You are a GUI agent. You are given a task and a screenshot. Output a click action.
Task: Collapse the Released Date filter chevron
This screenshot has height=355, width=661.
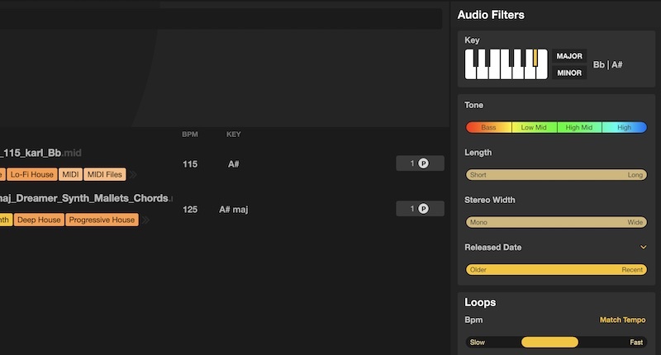click(643, 247)
